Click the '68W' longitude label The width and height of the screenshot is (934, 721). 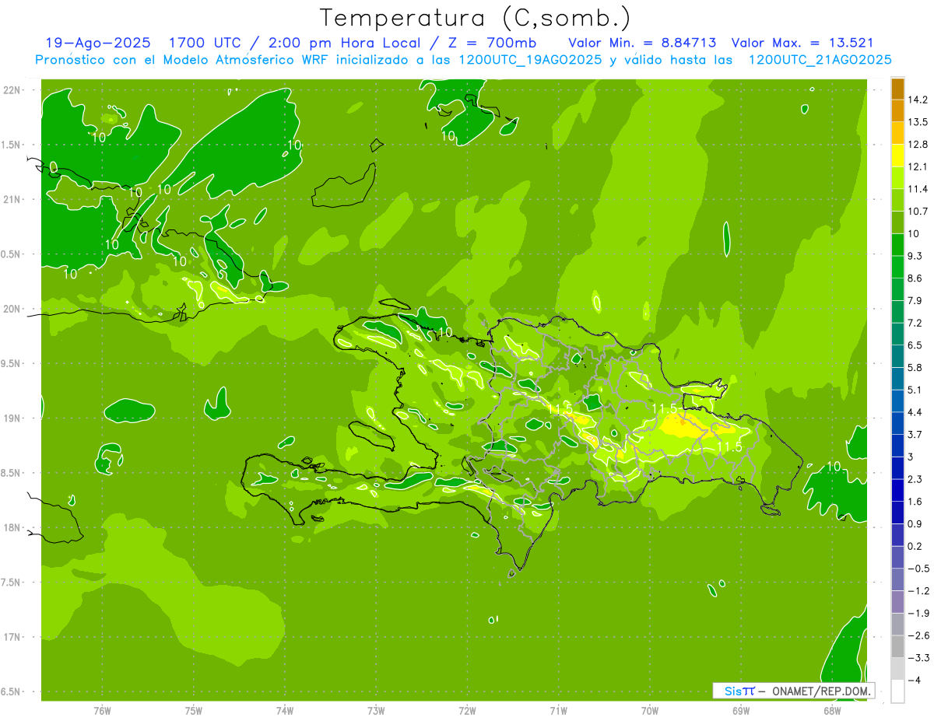click(832, 711)
